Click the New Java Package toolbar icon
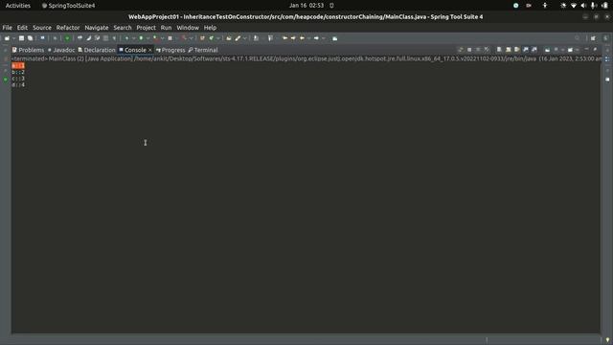The width and height of the screenshot is (613, 345). coord(202,38)
